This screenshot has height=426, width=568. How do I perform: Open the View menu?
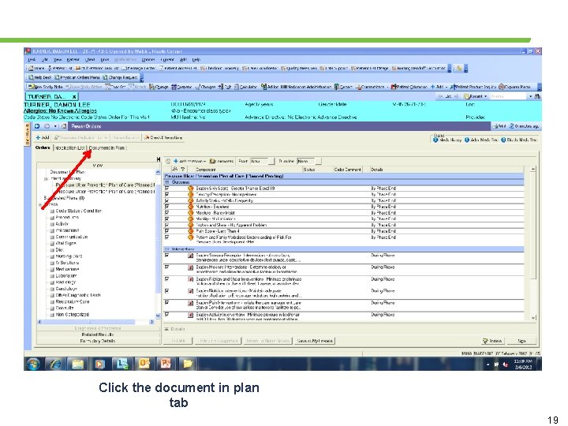coord(58,59)
